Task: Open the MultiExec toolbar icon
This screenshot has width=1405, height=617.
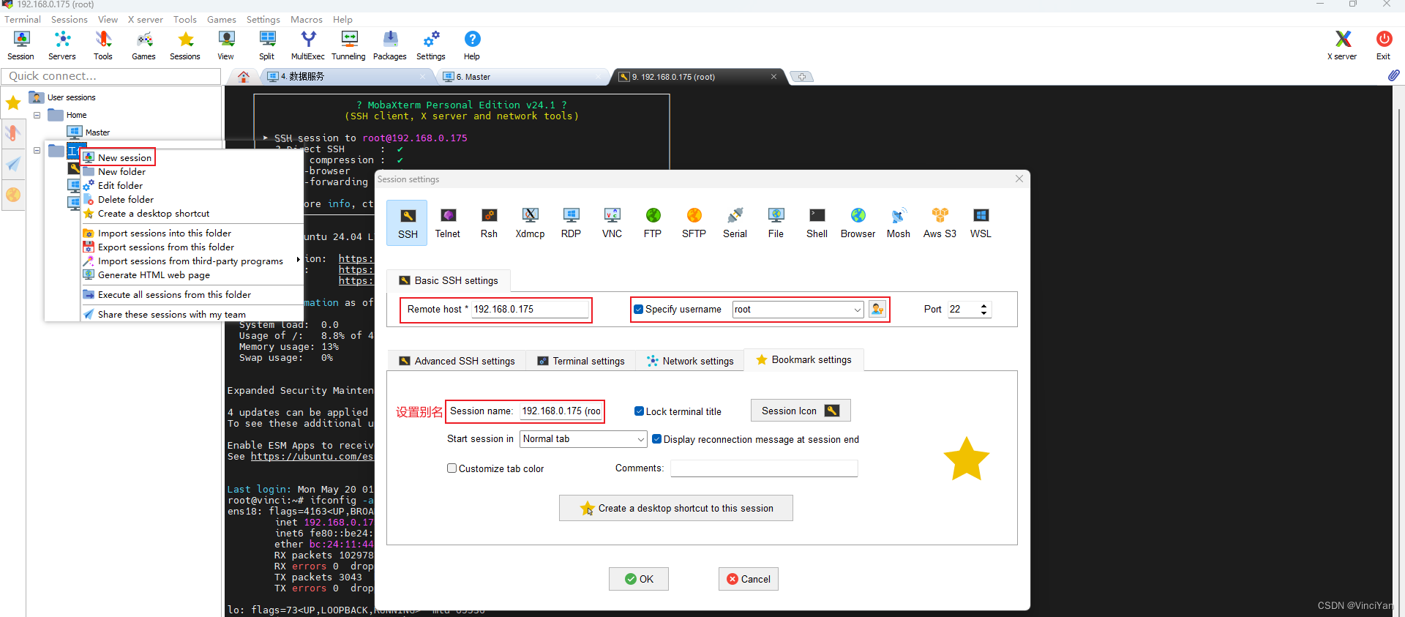Action: [x=308, y=45]
